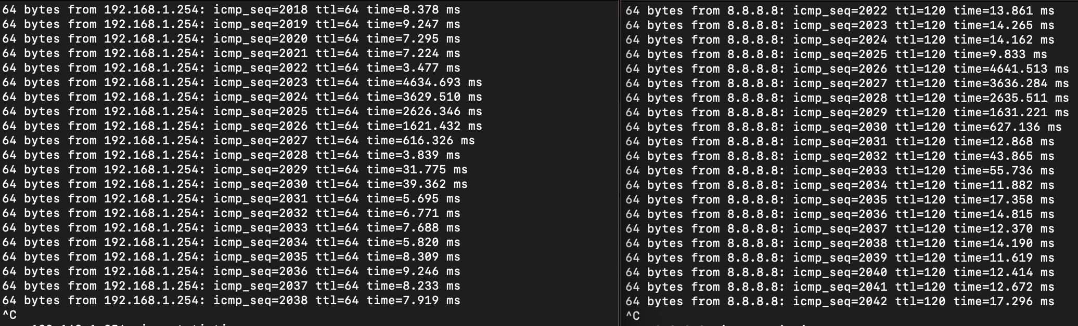Click the 627.136 ms ping line
The width and height of the screenshot is (1078, 326).
click(x=843, y=127)
